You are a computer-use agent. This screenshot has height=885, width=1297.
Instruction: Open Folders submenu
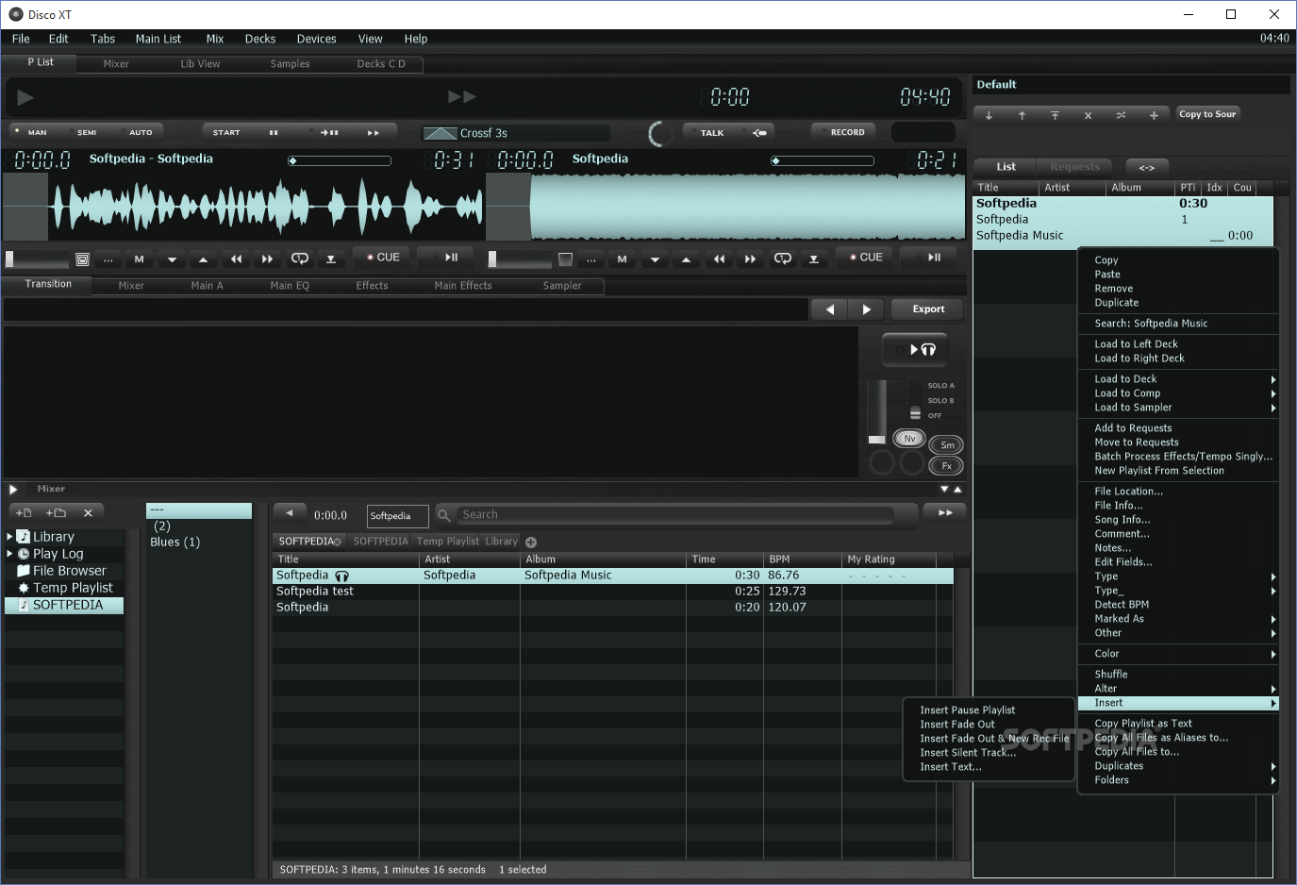(x=1178, y=780)
